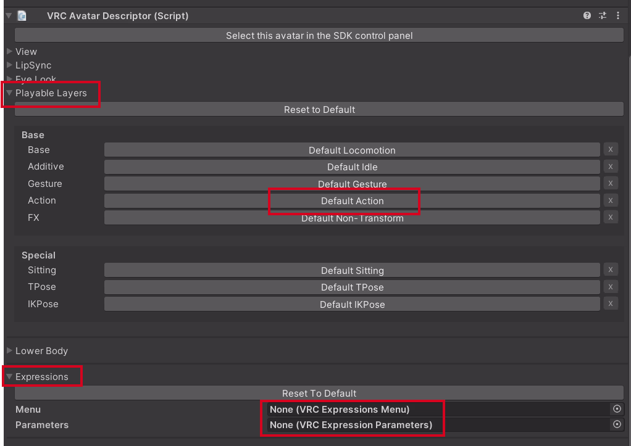
Task: Click Select this avatar in the SDK control panel
Action: 319,35
